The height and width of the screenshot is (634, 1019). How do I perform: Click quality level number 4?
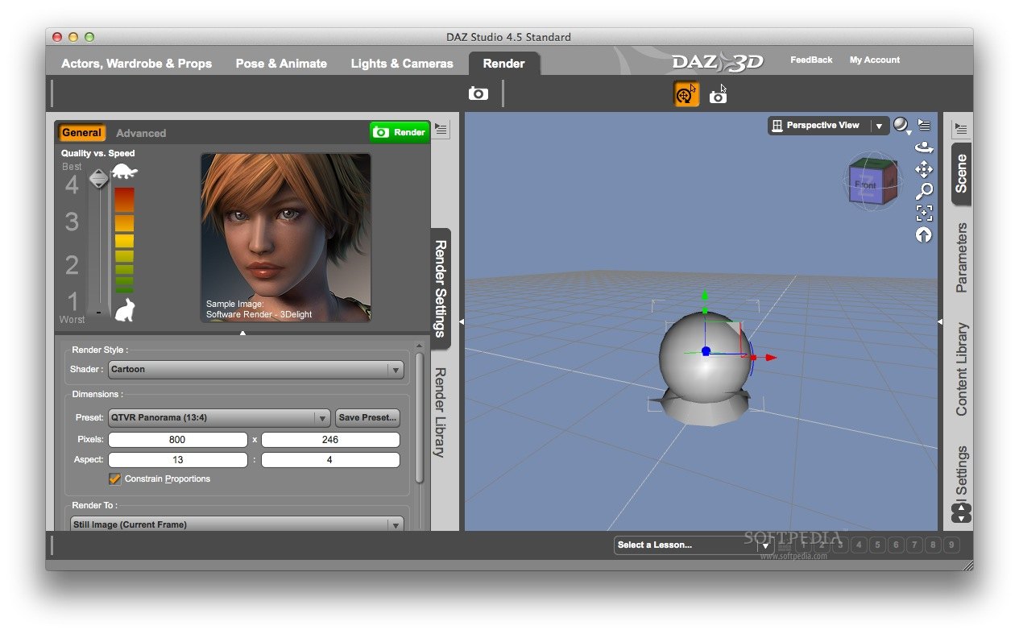point(72,185)
